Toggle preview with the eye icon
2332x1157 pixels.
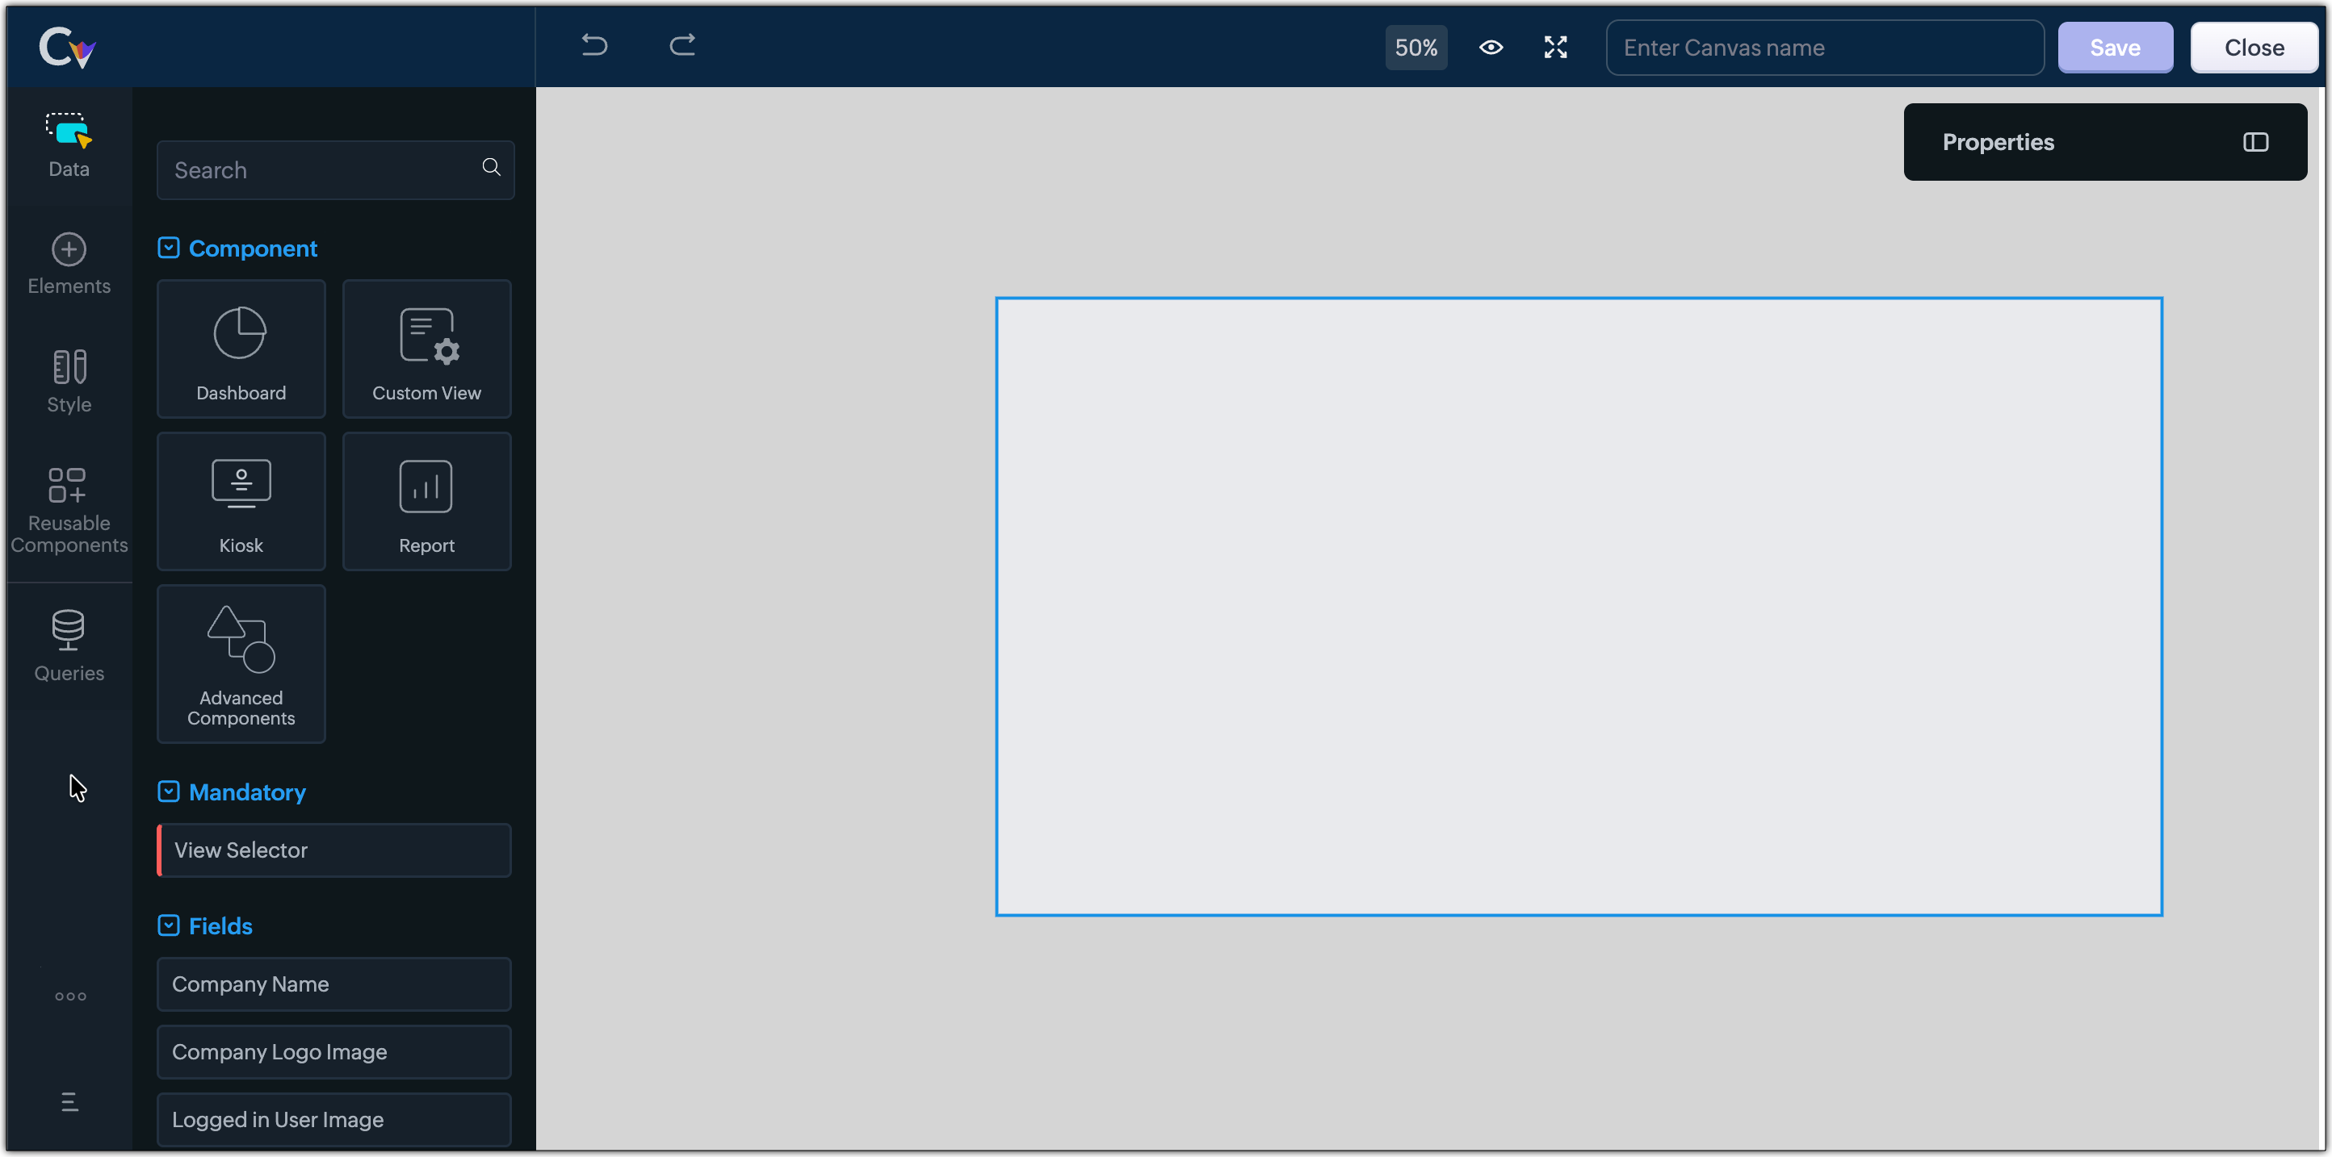coord(1491,47)
